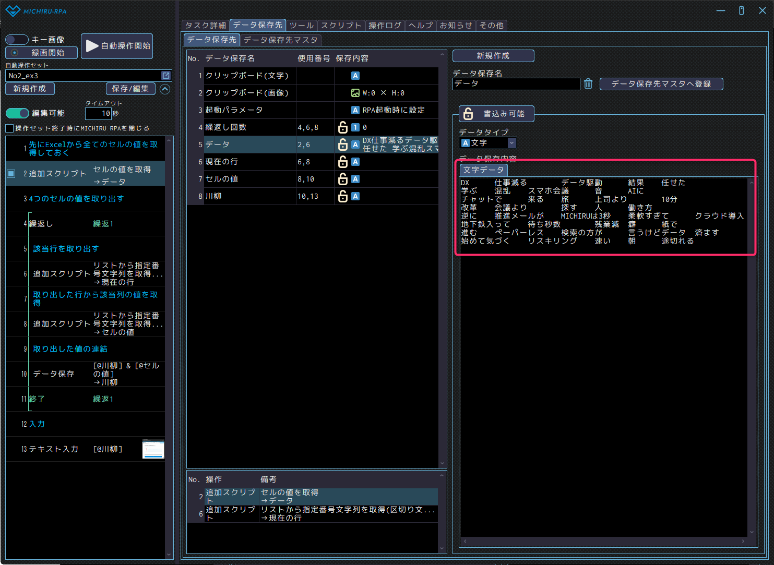Collapse the panel with the round chevron-up button
This screenshot has width=774, height=565.
pos(165,89)
